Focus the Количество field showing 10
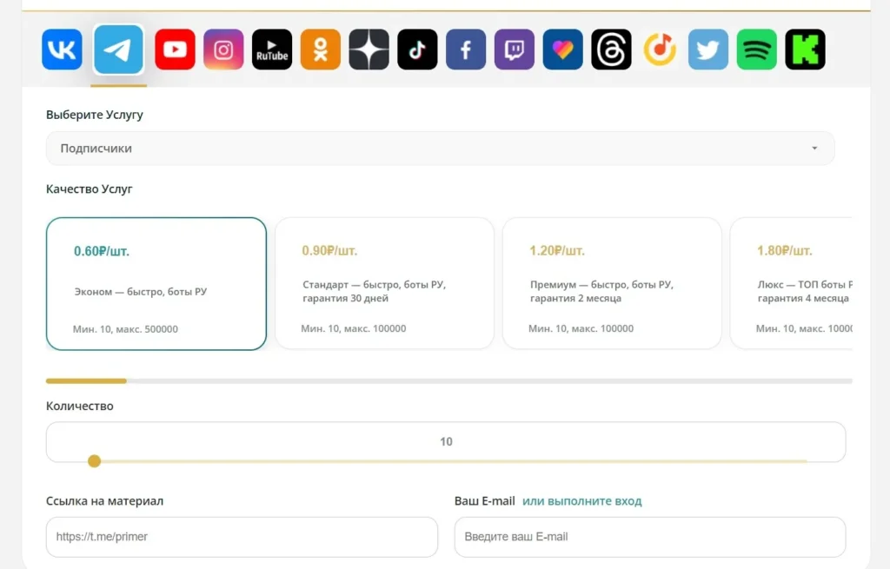Screen dimensions: 890x569 coord(446,441)
